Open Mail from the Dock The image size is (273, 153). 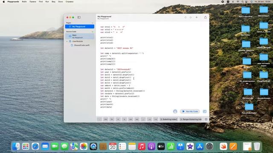click(x=45, y=147)
